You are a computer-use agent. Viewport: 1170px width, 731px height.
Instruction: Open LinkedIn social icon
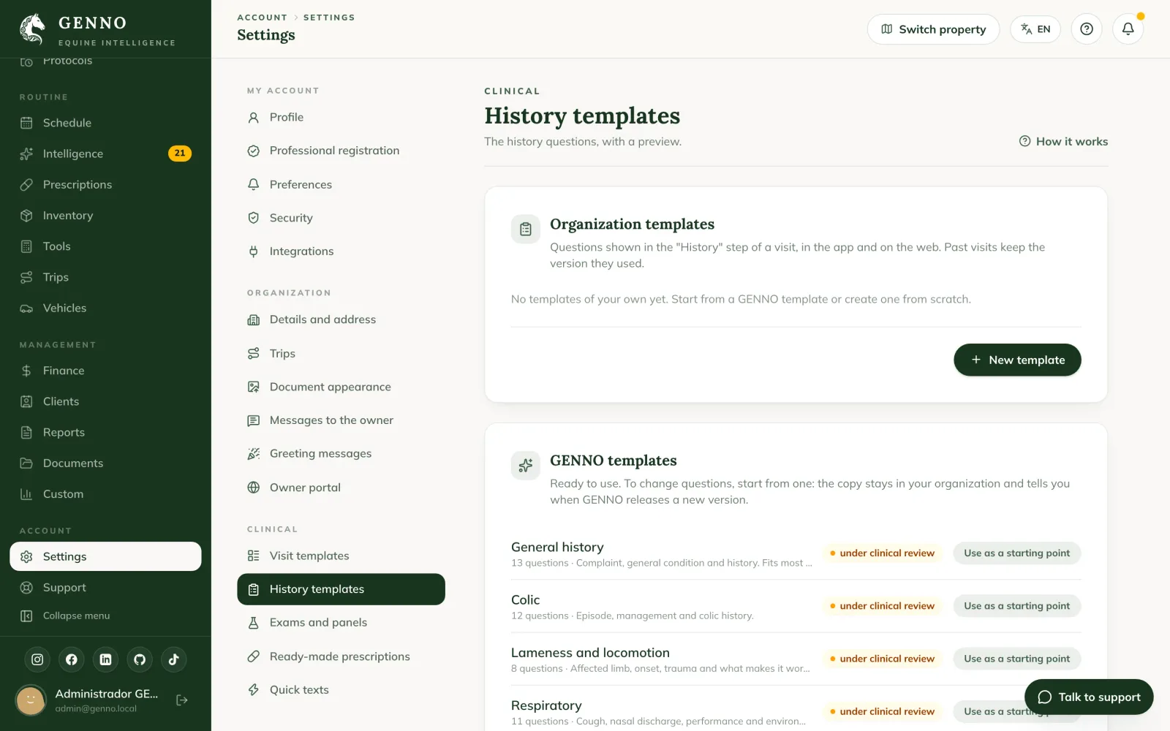tap(105, 659)
